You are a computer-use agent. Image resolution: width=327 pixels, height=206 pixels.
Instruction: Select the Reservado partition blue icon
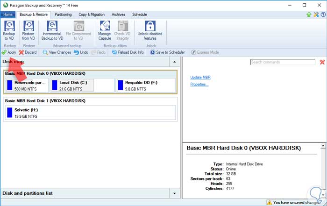tap(10, 85)
